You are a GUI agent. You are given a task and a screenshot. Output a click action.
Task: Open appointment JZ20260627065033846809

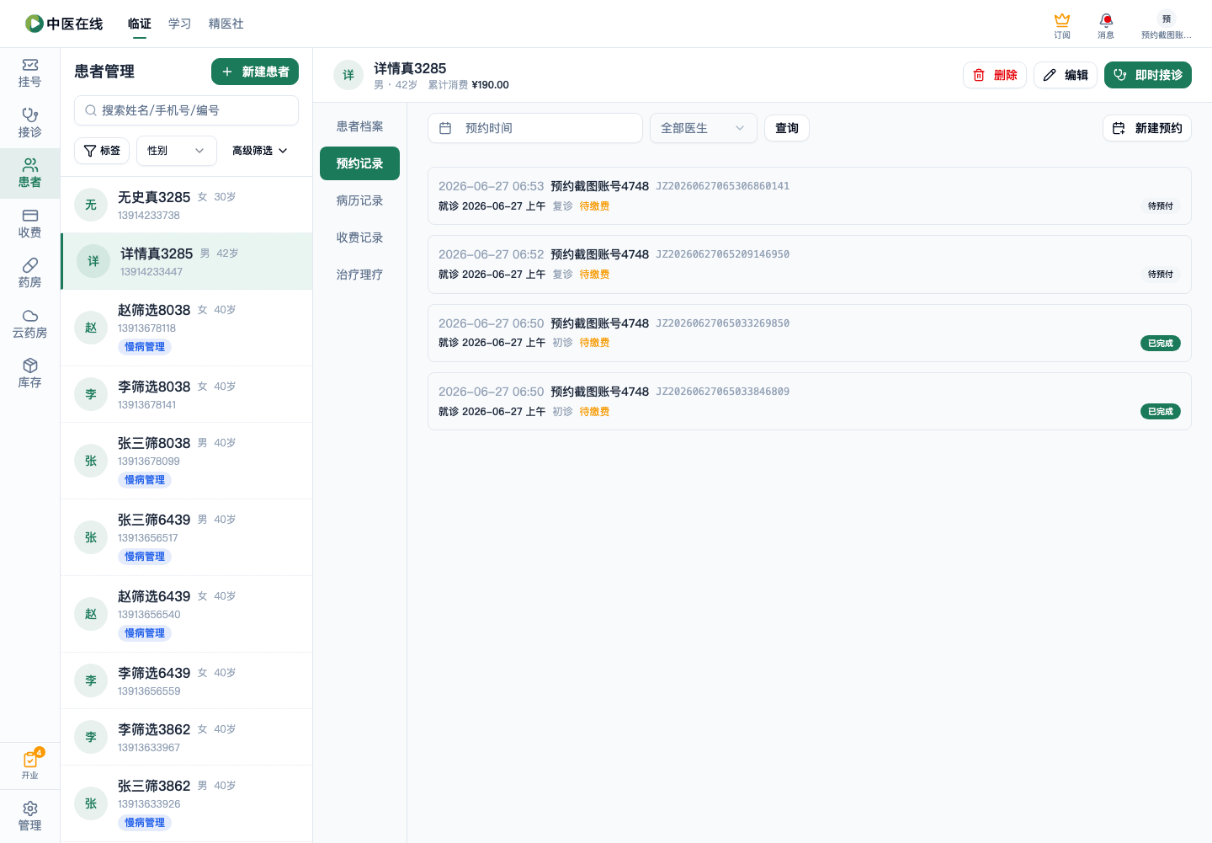click(x=810, y=401)
